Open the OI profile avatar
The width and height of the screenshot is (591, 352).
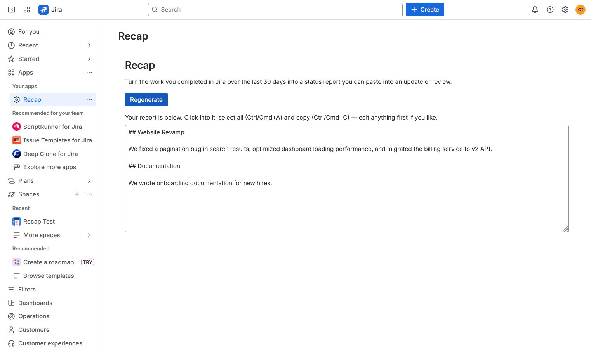click(x=581, y=10)
